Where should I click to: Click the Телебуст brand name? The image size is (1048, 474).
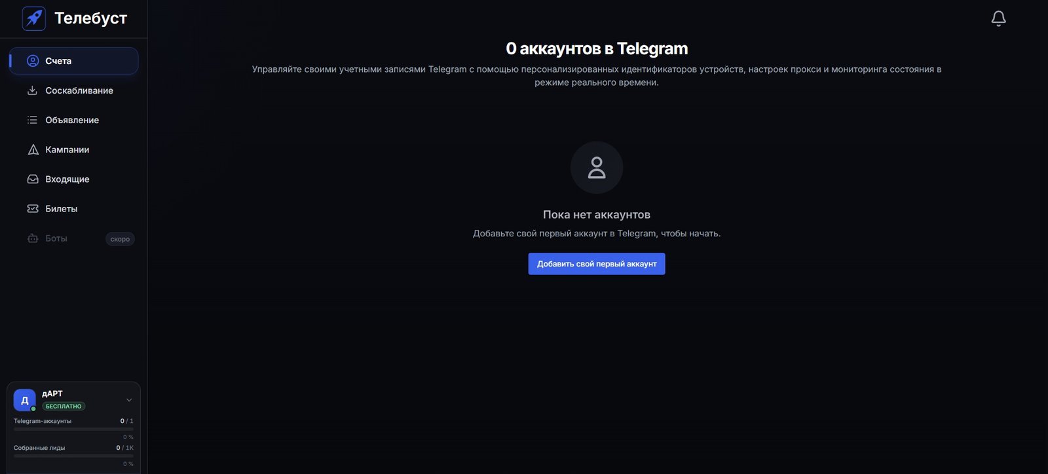(90, 18)
